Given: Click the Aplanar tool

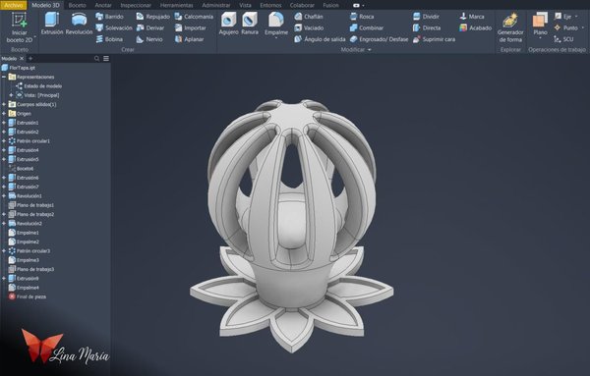Looking at the screenshot, I should click(189, 39).
